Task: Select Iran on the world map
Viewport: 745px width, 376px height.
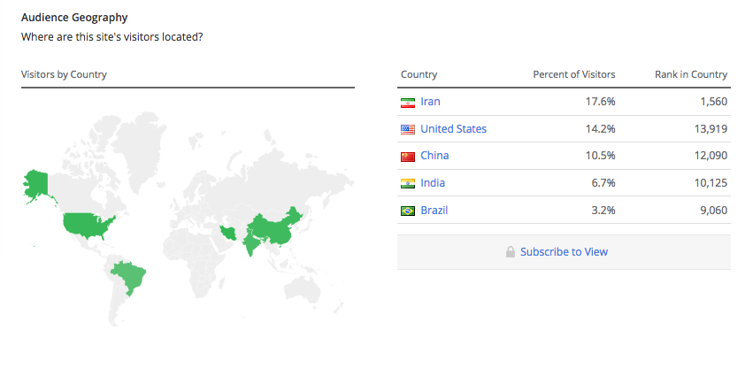Action: pyautogui.click(x=229, y=233)
